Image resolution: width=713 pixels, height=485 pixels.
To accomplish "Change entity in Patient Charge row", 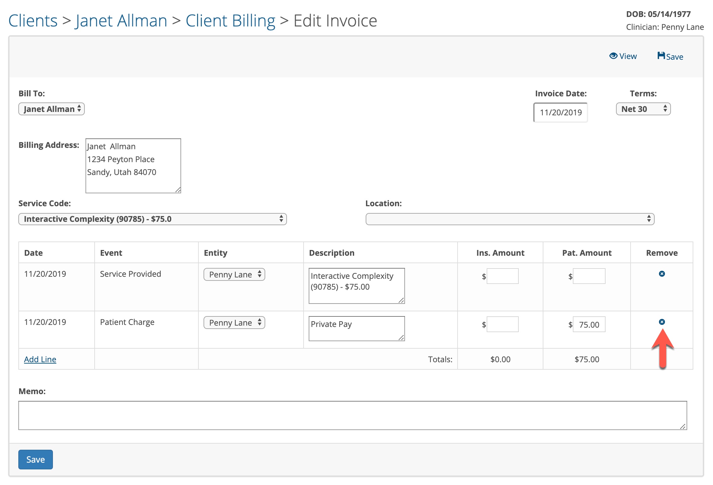I will tap(234, 323).
